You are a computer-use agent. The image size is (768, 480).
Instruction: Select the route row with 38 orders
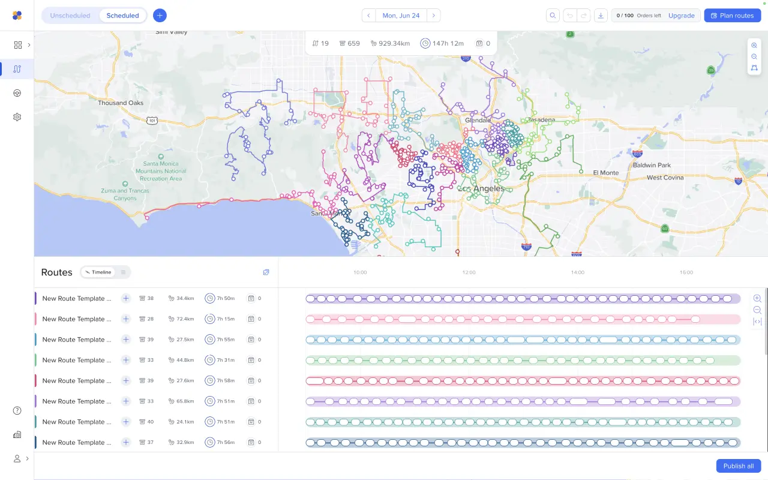click(156, 298)
